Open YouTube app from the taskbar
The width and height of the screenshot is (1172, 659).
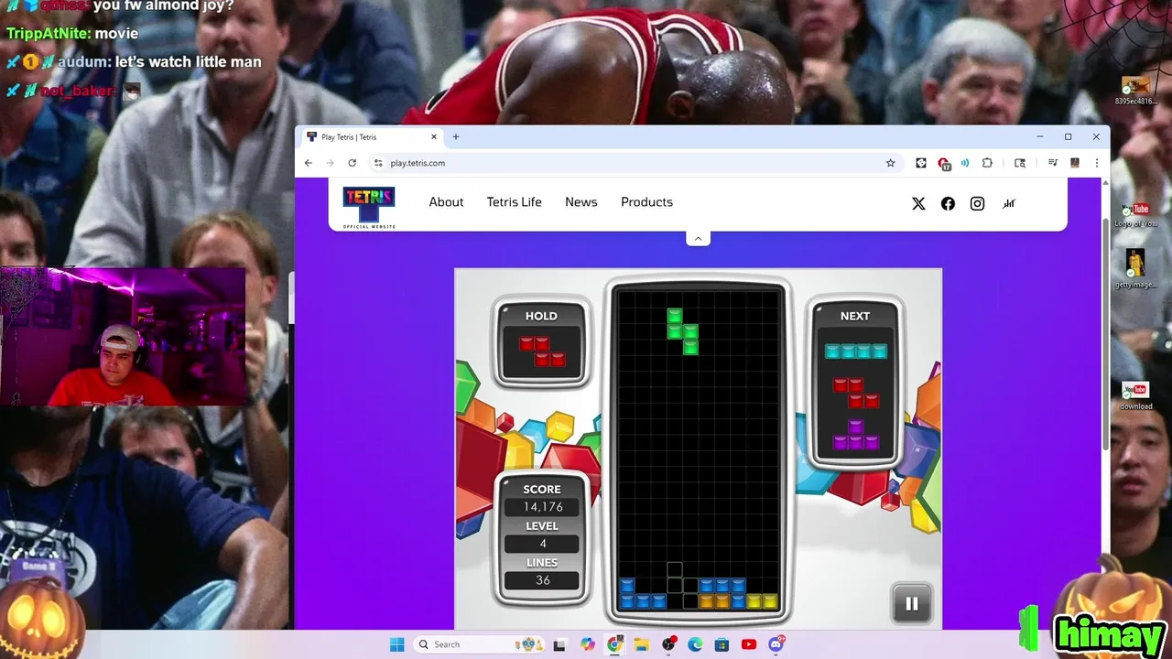click(749, 644)
